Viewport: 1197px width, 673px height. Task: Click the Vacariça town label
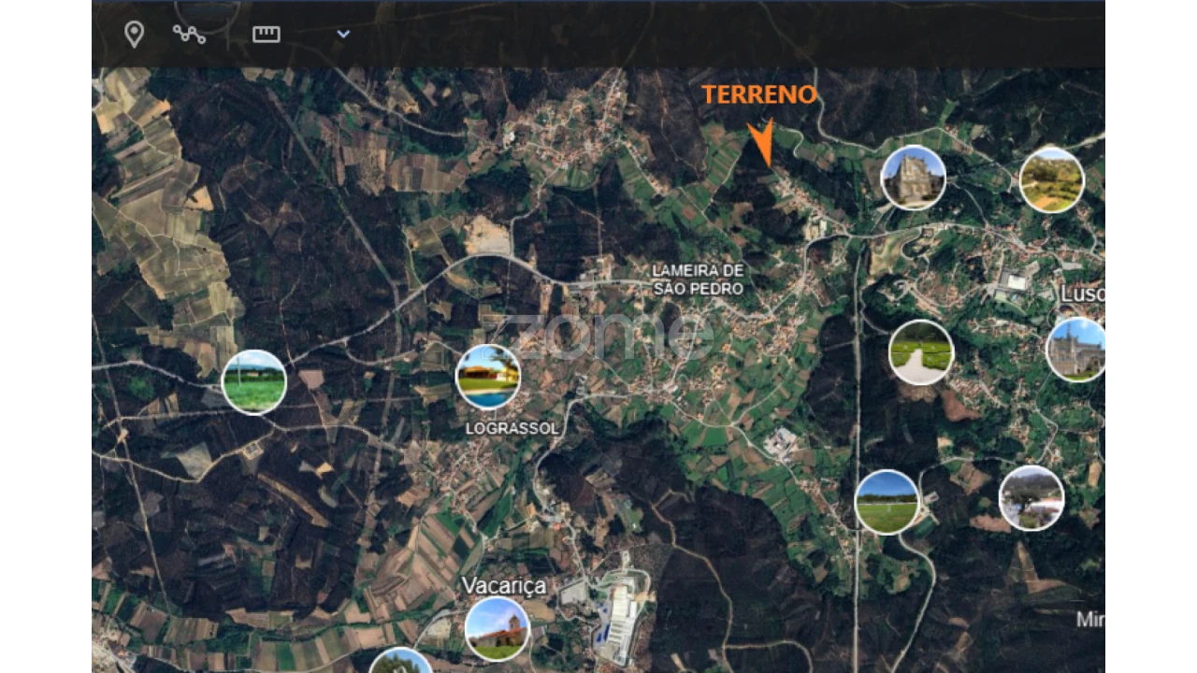503,585
